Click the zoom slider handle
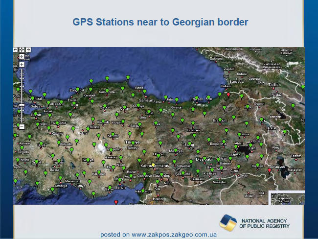This screenshot has width=318, height=239. point(22,105)
